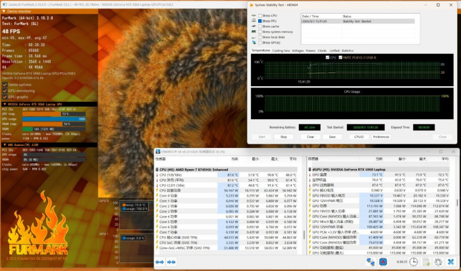Select GPU 12VHPWR 功率 sensor row
This screenshot has height=271, width=461.
point(379,227)
